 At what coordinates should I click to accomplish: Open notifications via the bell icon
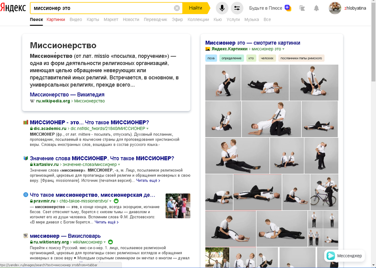pos(316,8)
